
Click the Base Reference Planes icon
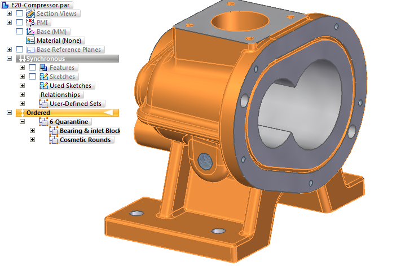click(x=30, y=50)
